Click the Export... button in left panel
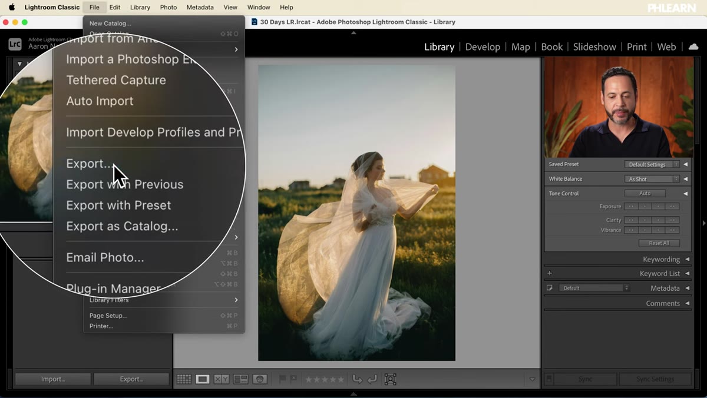The image size is (707, 398). 131,379
